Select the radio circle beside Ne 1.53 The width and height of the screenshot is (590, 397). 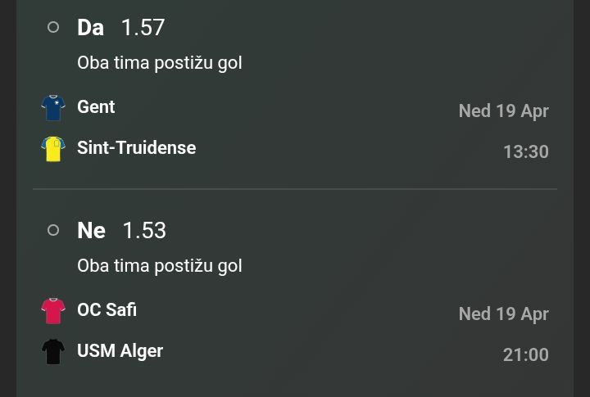pos(53,230)
